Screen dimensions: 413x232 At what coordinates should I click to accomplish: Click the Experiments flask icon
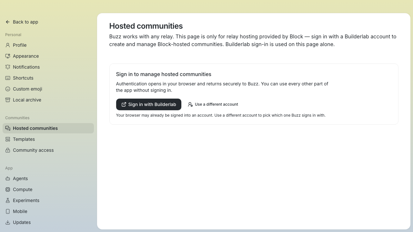[8, 200]
